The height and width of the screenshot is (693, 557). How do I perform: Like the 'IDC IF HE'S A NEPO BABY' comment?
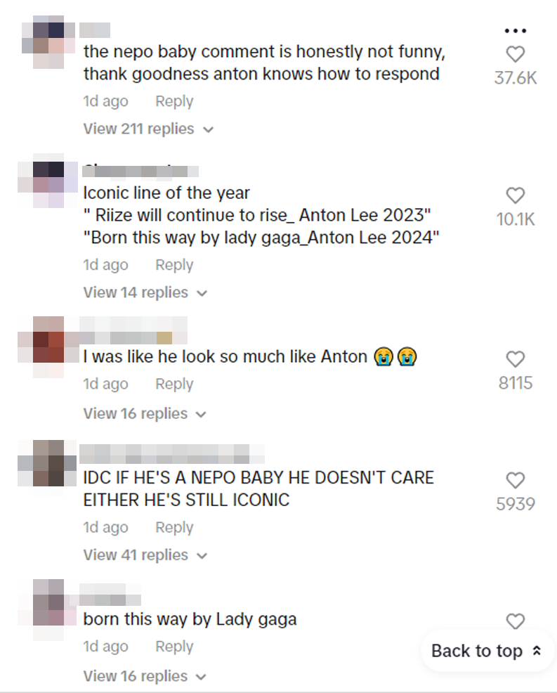pos(515,481)
